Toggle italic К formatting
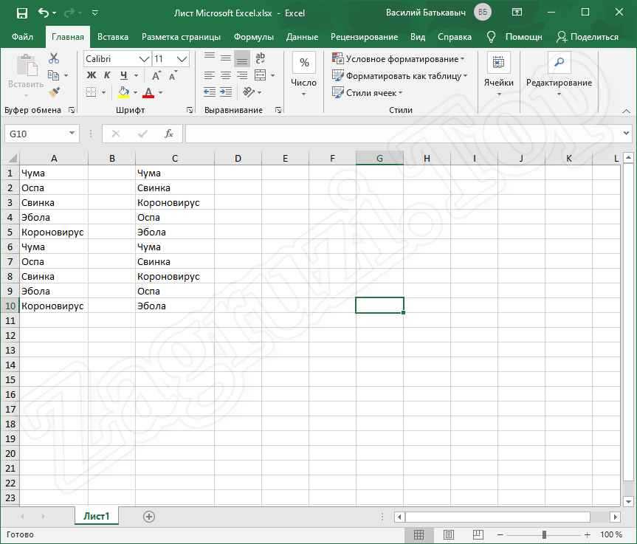 107,75
